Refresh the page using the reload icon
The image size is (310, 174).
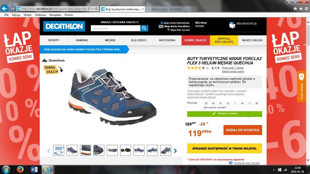96,9
